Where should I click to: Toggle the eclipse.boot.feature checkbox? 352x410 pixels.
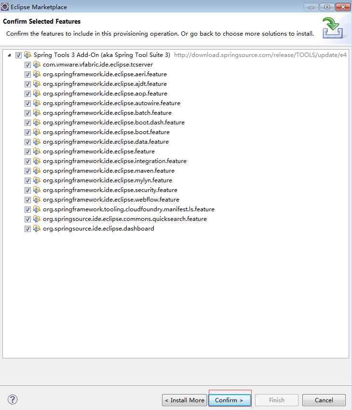tap(27, 132)
